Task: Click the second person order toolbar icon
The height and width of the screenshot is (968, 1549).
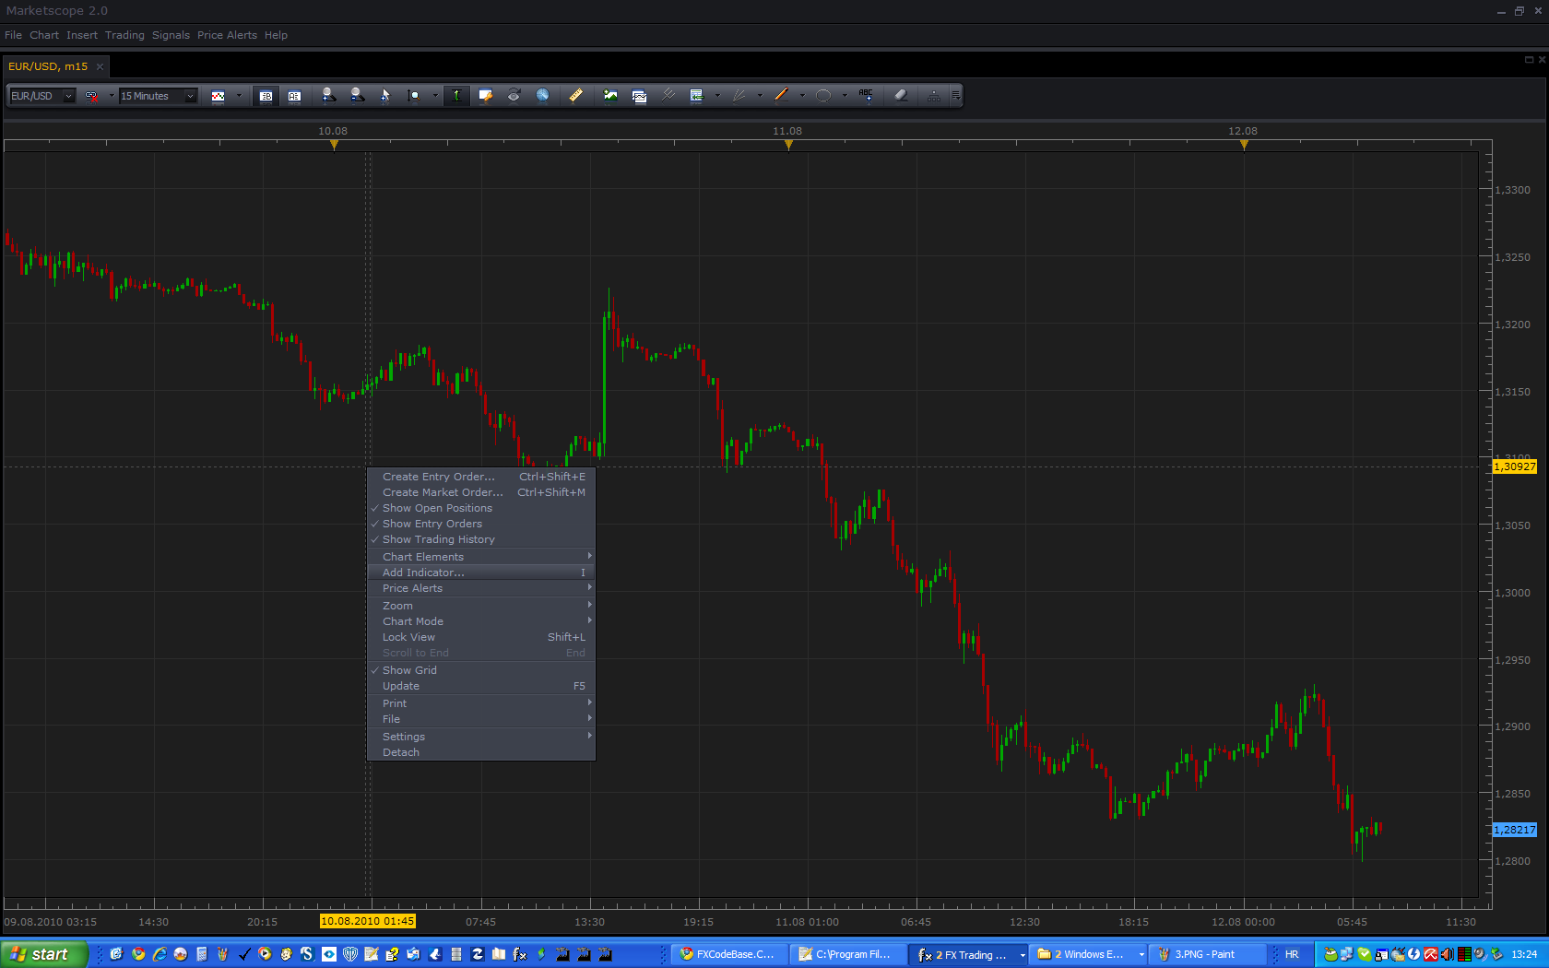Action: (357, 95)
